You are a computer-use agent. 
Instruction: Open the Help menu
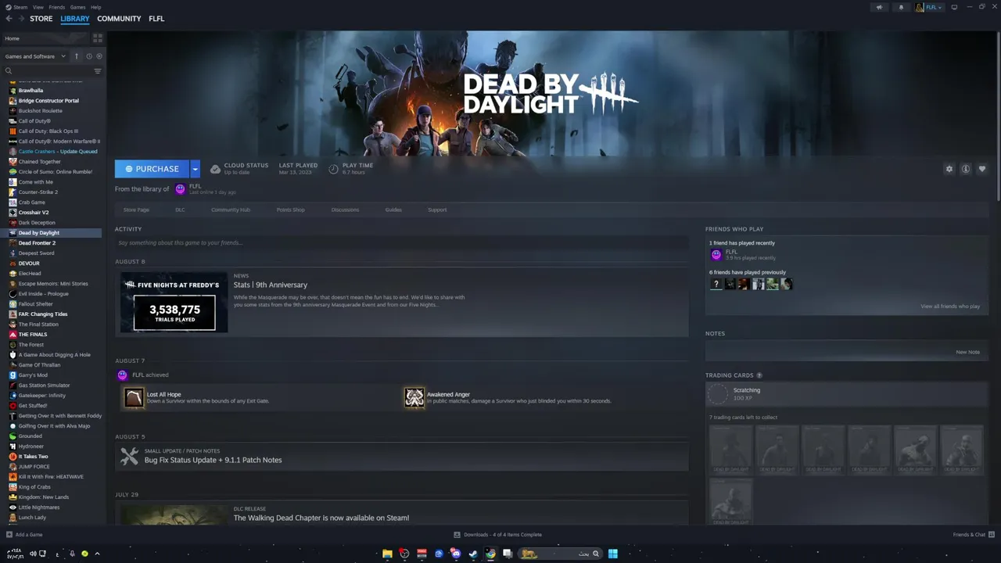click(95, 7)
